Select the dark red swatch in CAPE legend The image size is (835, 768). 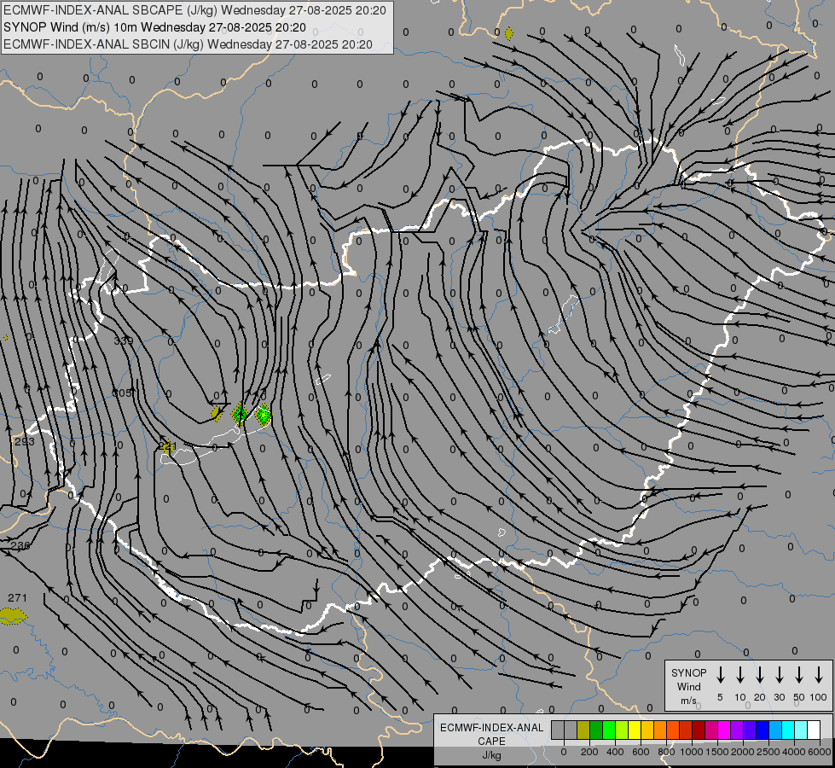pyautogui.click(x=699, y=730)
